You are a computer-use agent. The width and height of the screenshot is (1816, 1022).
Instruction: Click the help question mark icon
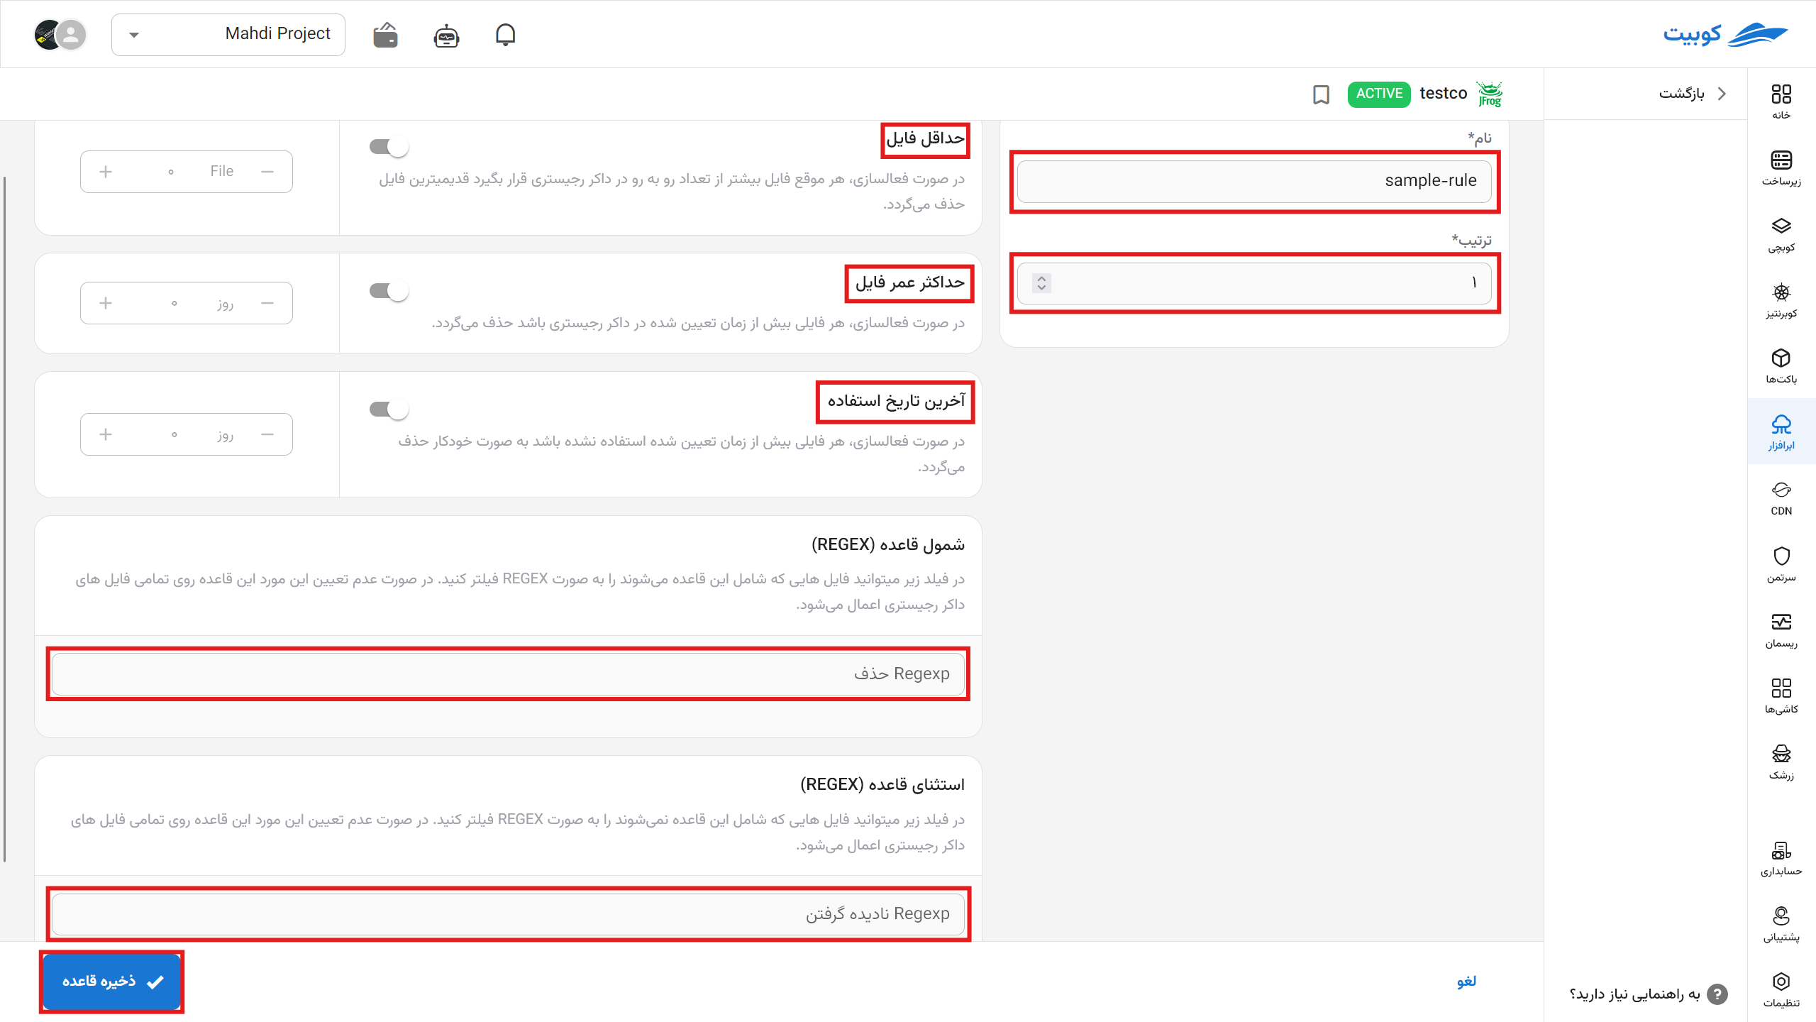[1717, 994]
